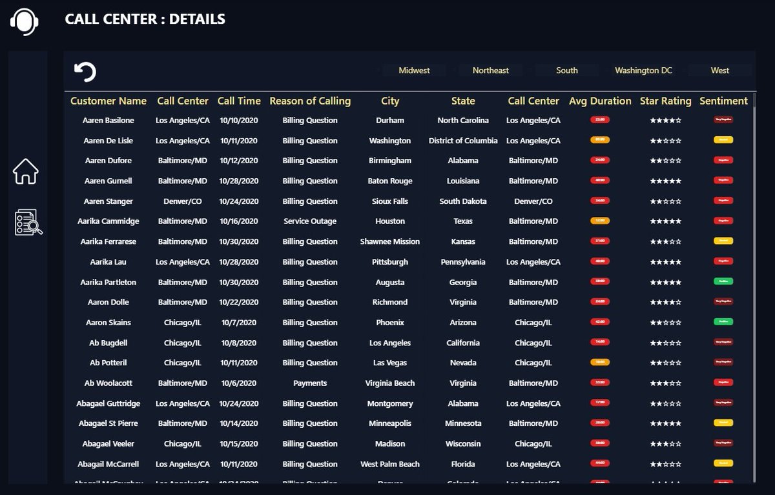Click the South Dakota state cell

tap(463, 201)
